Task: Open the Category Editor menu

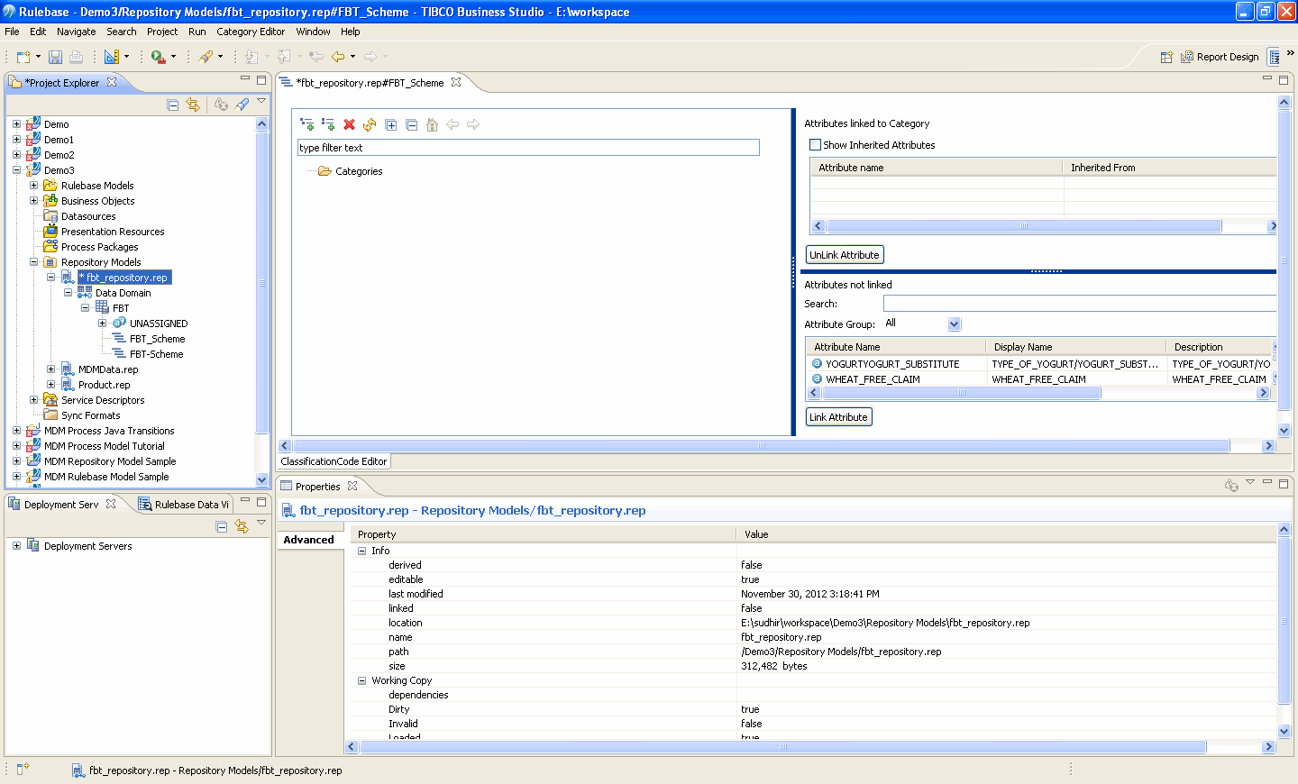Action: [251, 32]
